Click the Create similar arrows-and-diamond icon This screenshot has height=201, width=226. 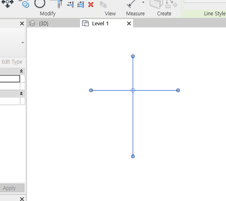(171, 4)
